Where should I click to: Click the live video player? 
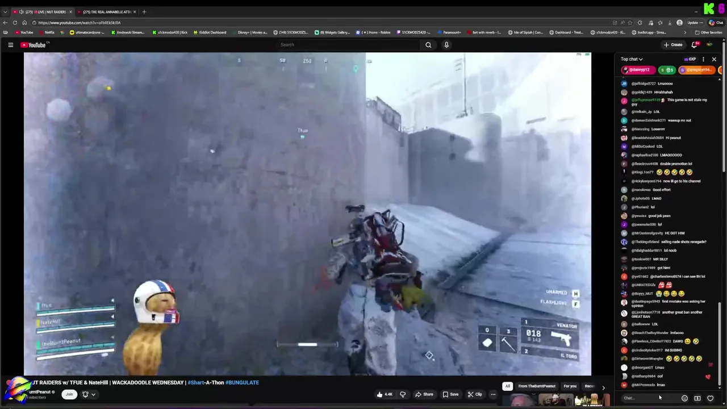307,214
